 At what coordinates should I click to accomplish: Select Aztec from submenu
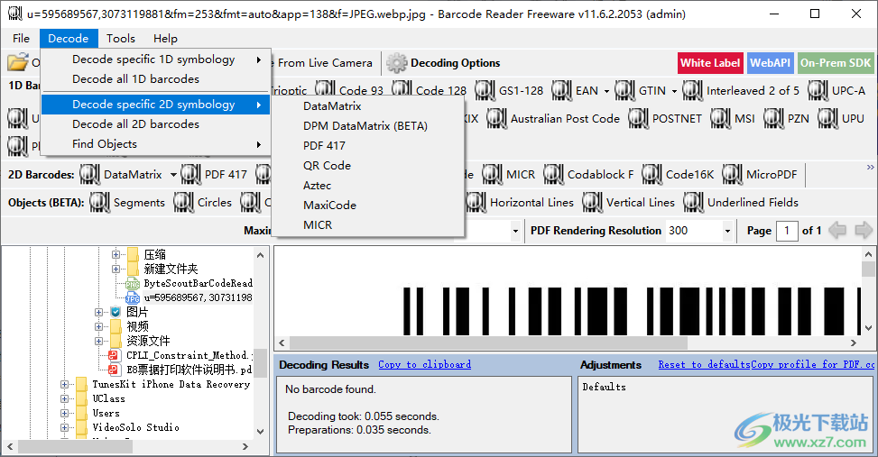(x=367, y=185)
